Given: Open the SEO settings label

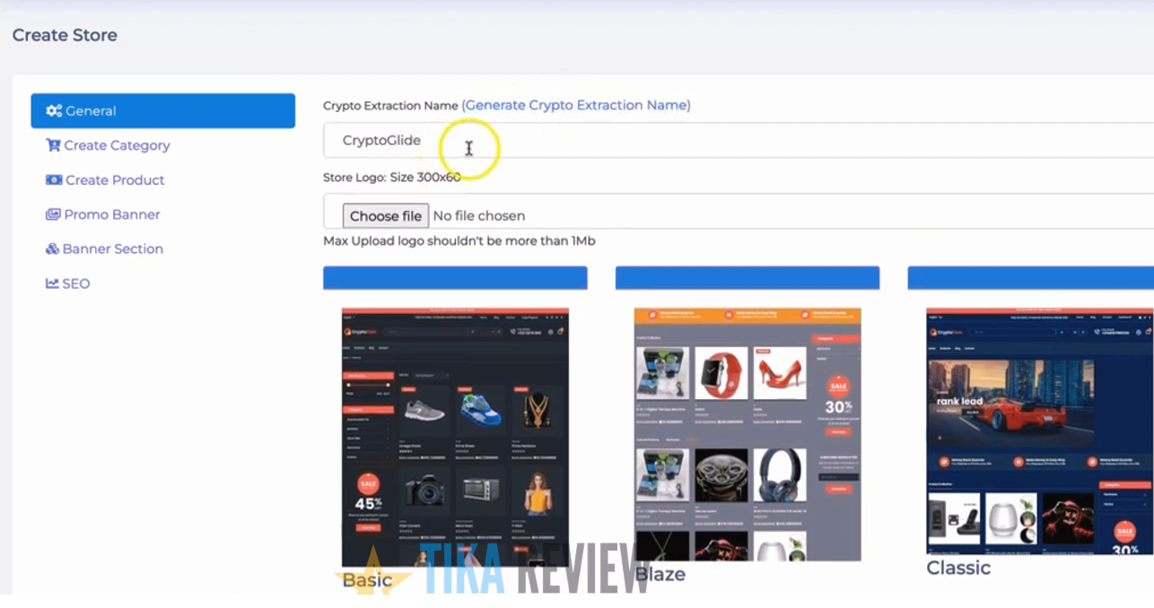Looking at the screenshot, I should coord(76,283).
